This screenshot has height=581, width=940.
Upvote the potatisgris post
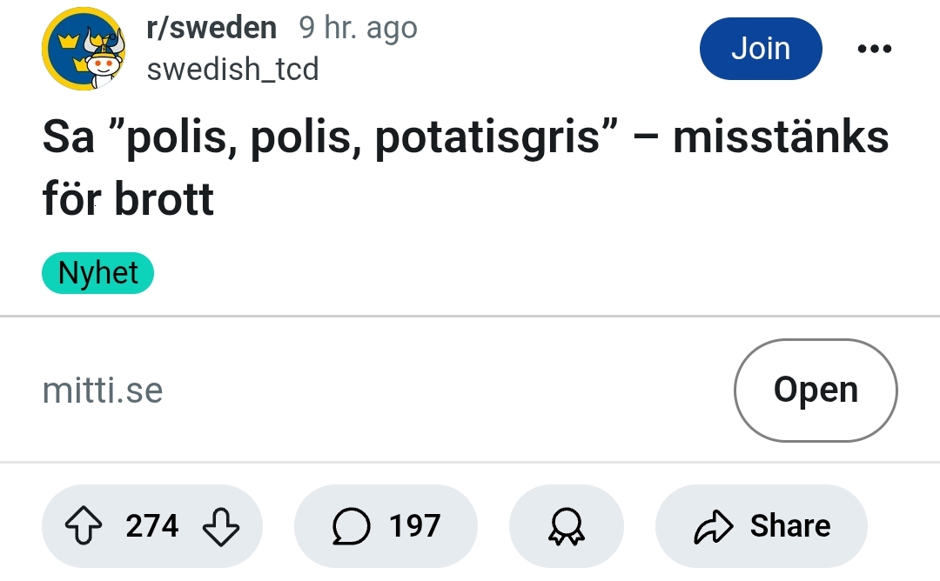coord(84,526)
